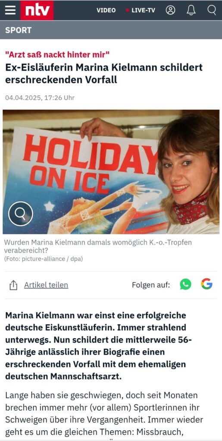
Task: Open the user account icon
Action: click(x=171, y=10)
